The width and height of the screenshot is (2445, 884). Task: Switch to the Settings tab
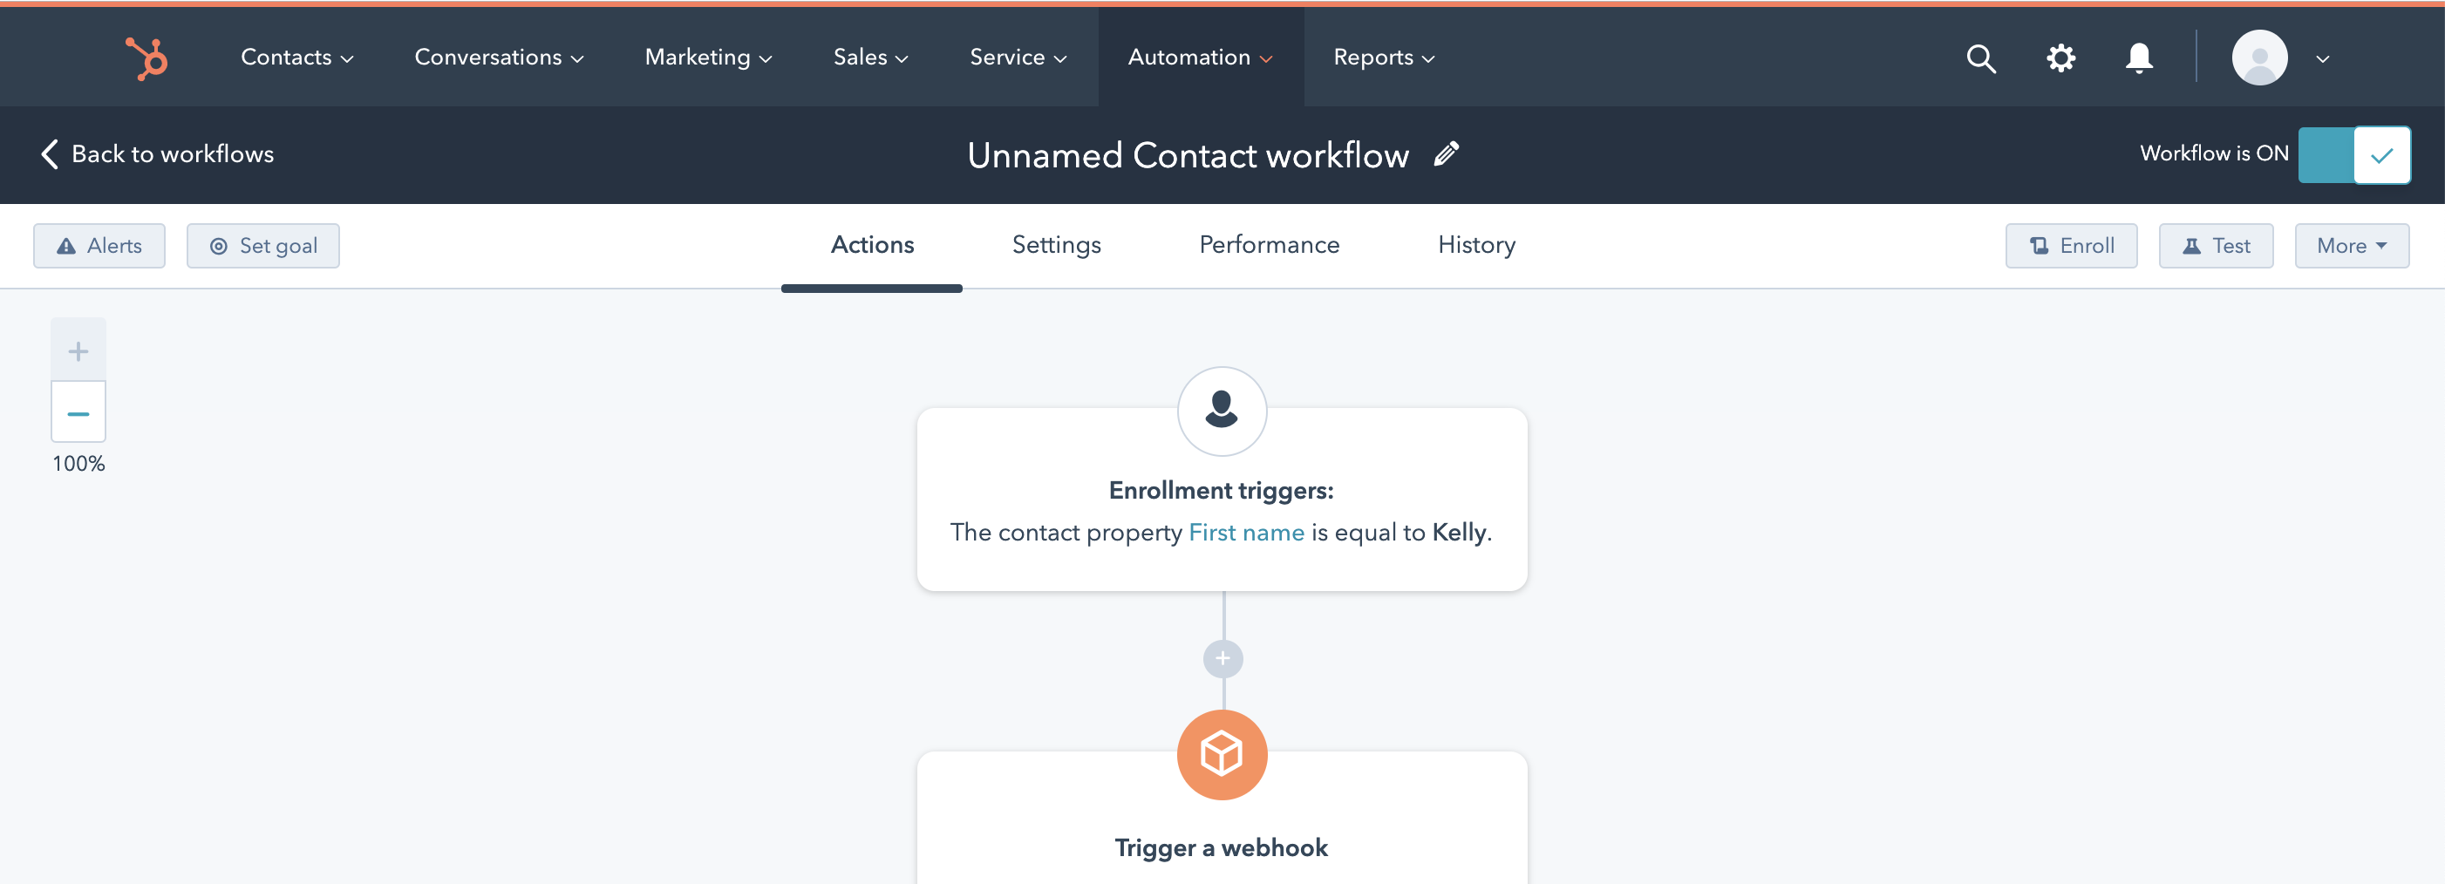click(1057, 245)
